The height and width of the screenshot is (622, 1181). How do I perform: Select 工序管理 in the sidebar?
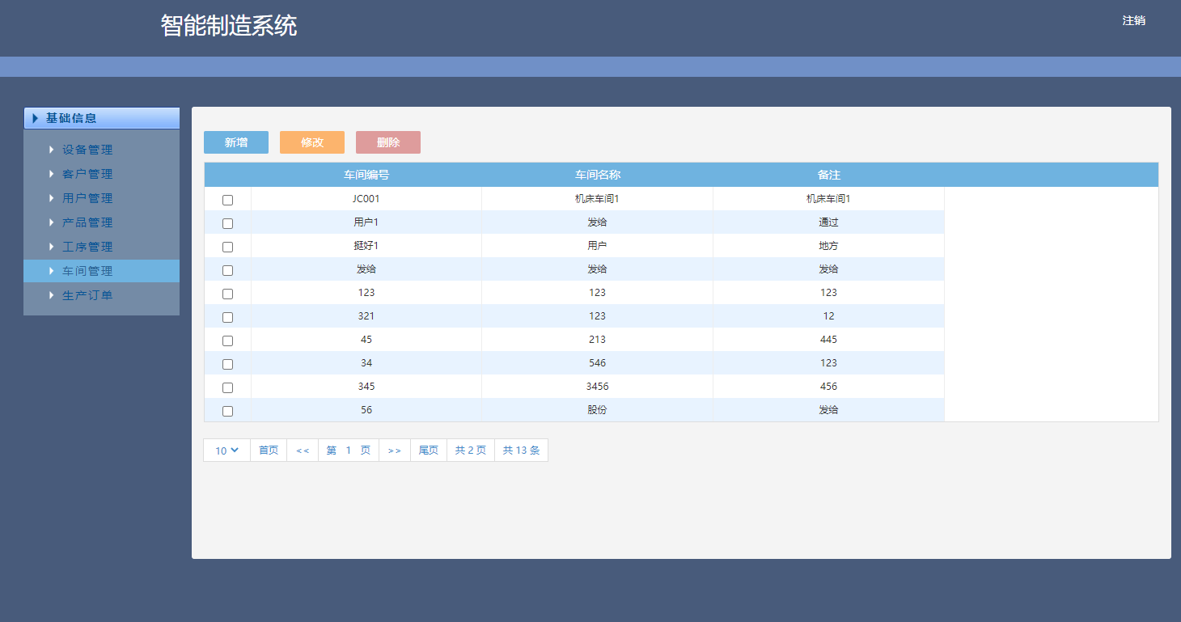[x=87, y=247]
